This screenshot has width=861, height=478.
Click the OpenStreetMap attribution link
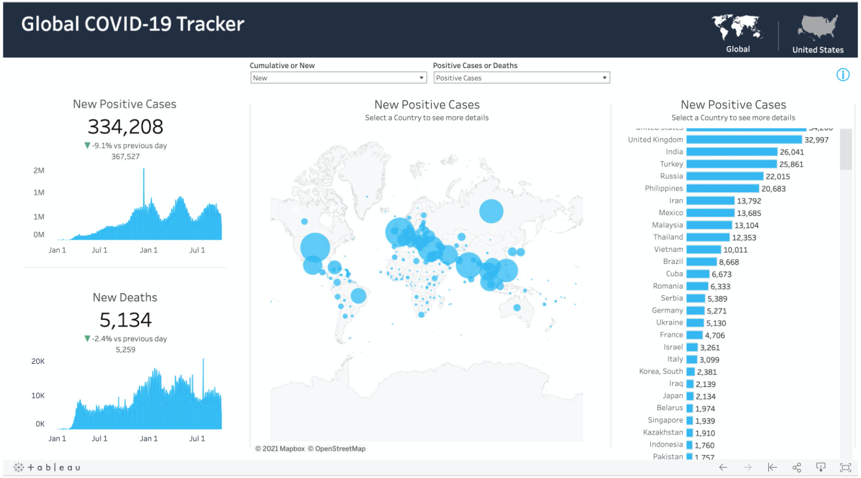tap(339, 449)
